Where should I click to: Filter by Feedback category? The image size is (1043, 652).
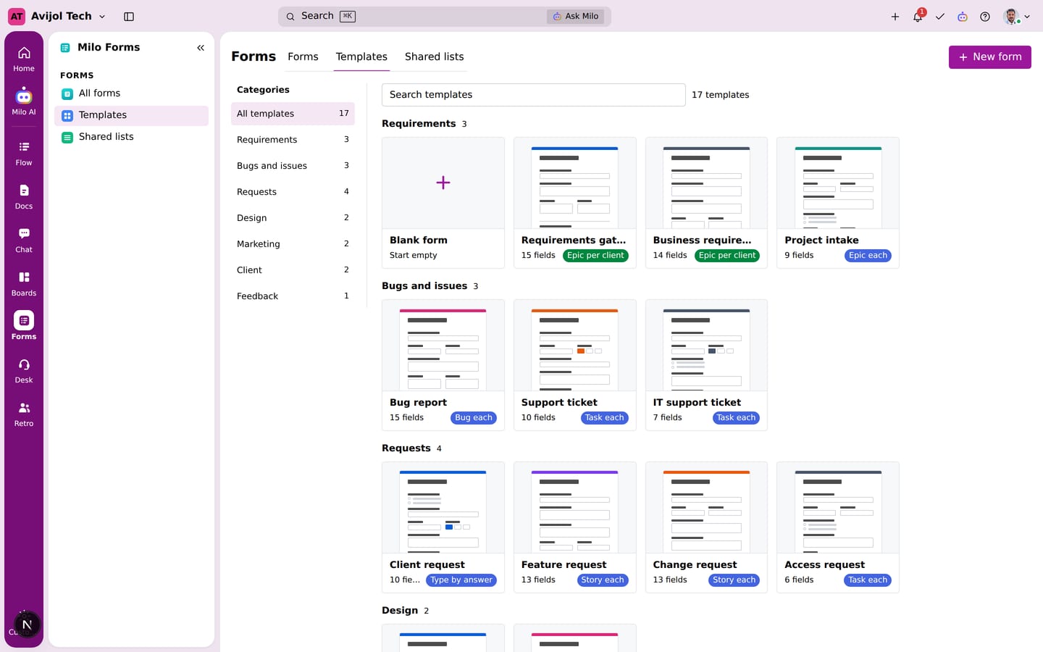tap(293, 296)
